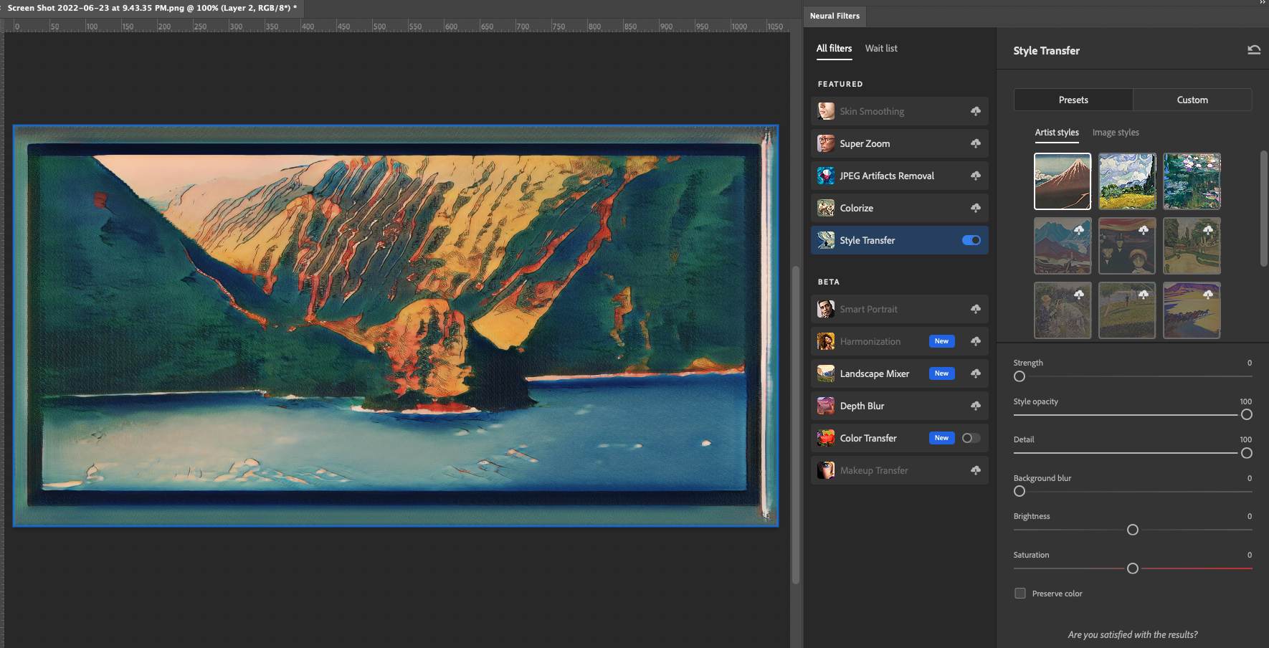Select the Van Gogh wheat field style thumbnail
The image size is (1269, 648).
pyautogui.click(x=1127, y=181)
